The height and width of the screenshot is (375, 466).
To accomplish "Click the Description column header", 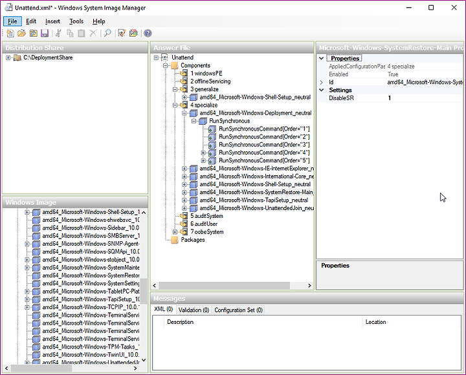I will 263,322.
